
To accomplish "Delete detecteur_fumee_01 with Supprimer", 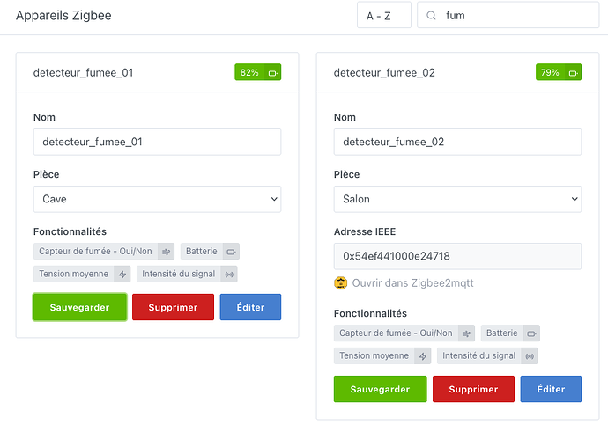I will point(173,307).
